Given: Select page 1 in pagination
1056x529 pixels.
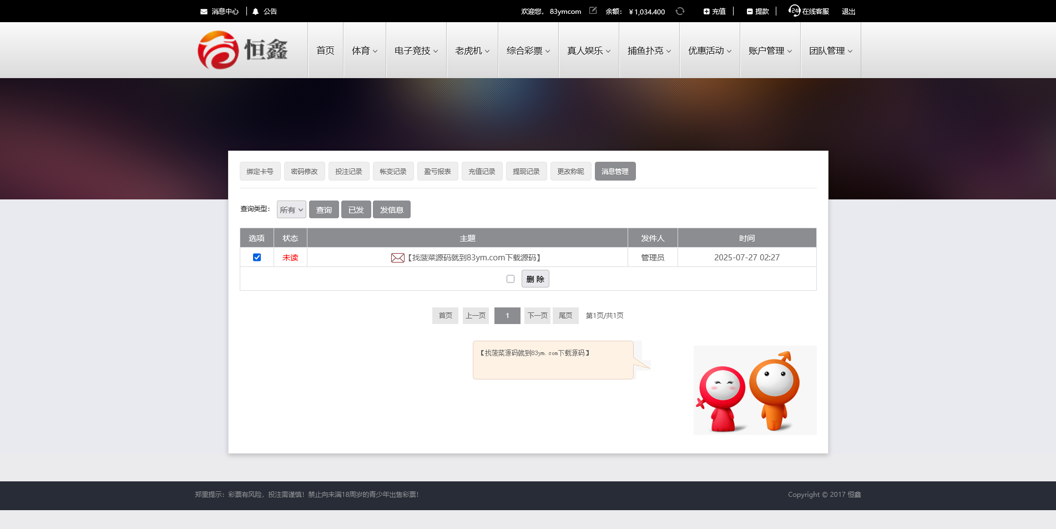Looking at the screenshot, I should pos(507,316).
